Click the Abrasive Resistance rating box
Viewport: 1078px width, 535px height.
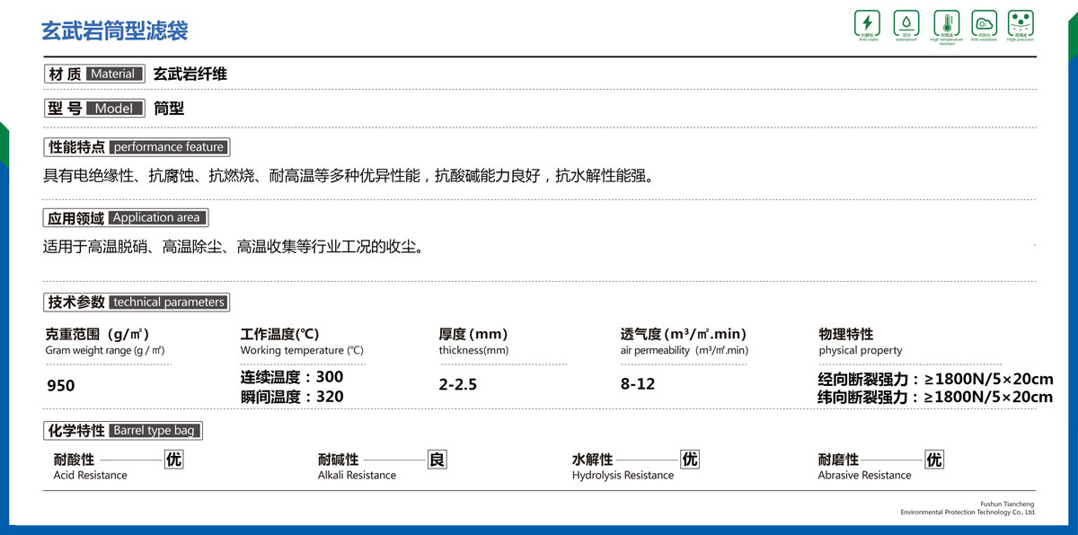point(934,460)
